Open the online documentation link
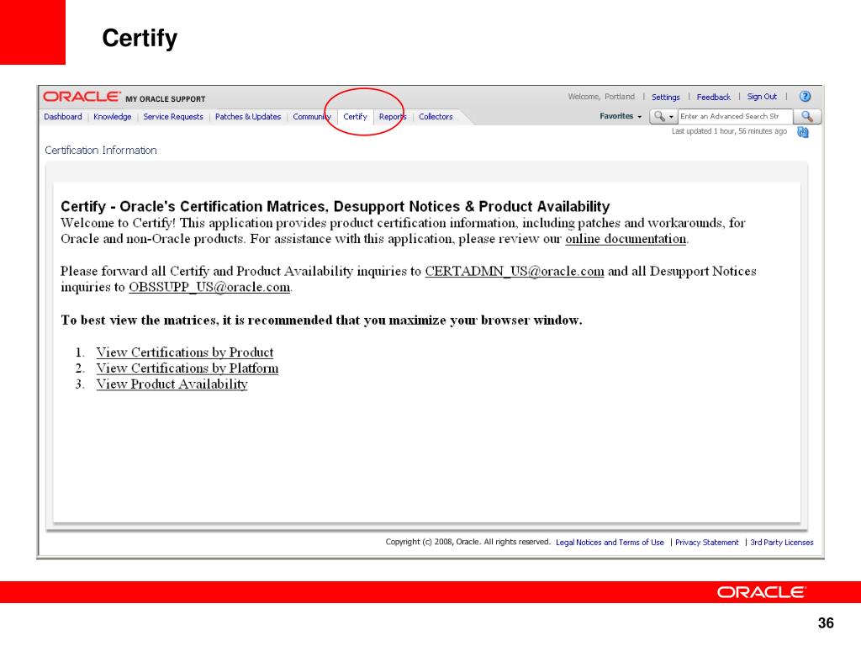This screenshot has width=861, height=646. pos(626,239)
